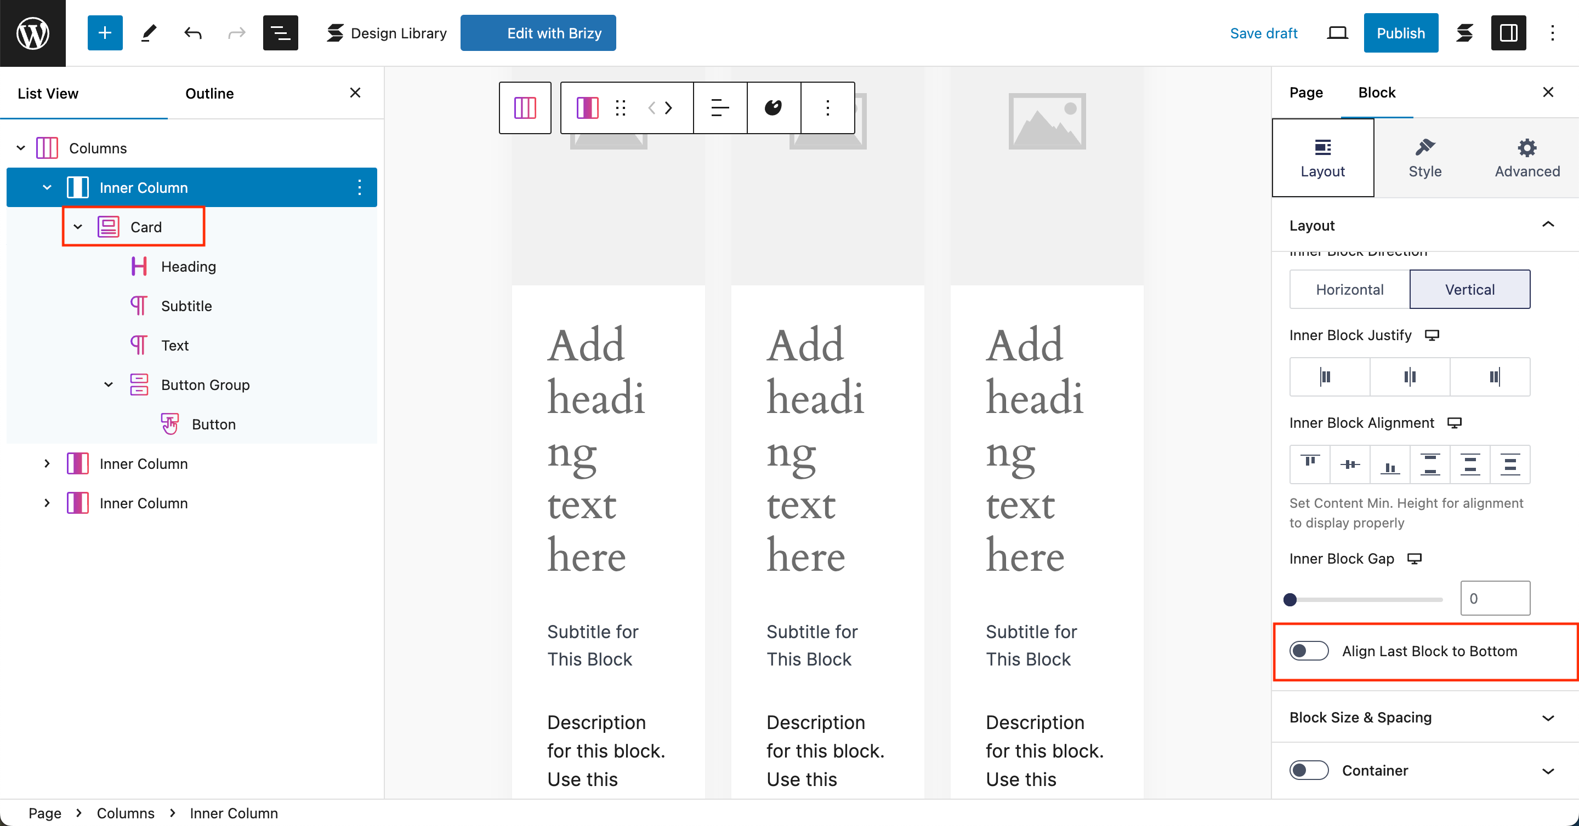Select center Inner Block Justify icon
The width and height of the screenshot is (1579, 826).
[x=1409, y=376]
